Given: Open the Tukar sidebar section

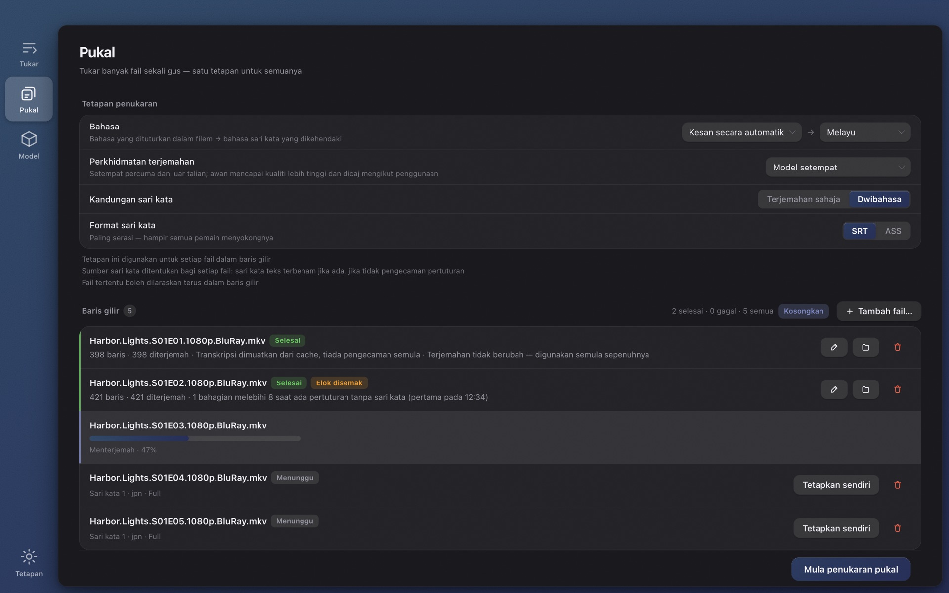Looking at the screenshot, I should [29, 54].
